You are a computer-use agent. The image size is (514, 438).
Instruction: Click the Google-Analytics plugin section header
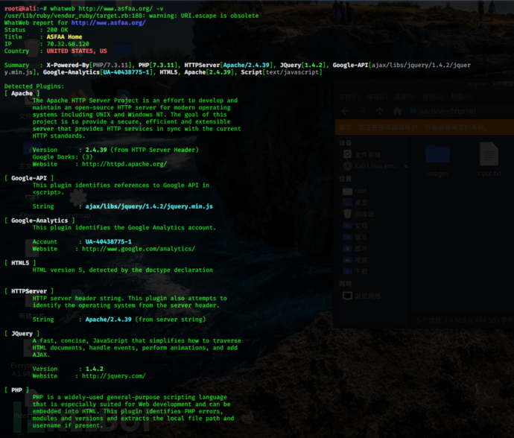coord(39,220)
